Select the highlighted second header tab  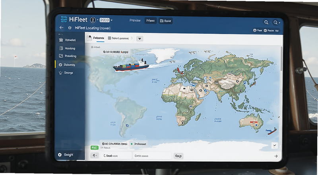pyautogui.click(x=151, y=21)
